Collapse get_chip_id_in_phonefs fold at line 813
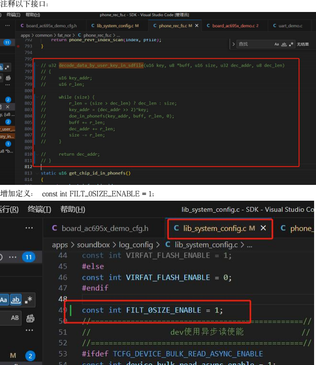Image resolution: width=316 pixels, height=365 pixels. [37, 173]
